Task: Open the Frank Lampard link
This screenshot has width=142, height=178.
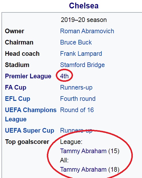Action: tap(81, 54)
